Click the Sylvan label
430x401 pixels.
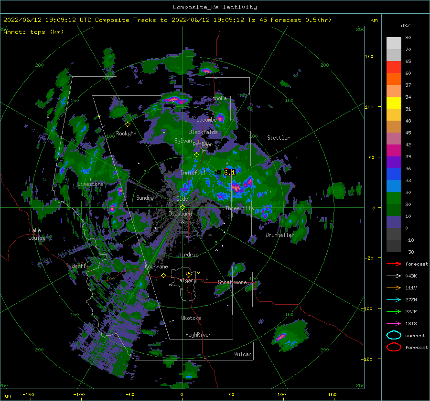[183, 141]
